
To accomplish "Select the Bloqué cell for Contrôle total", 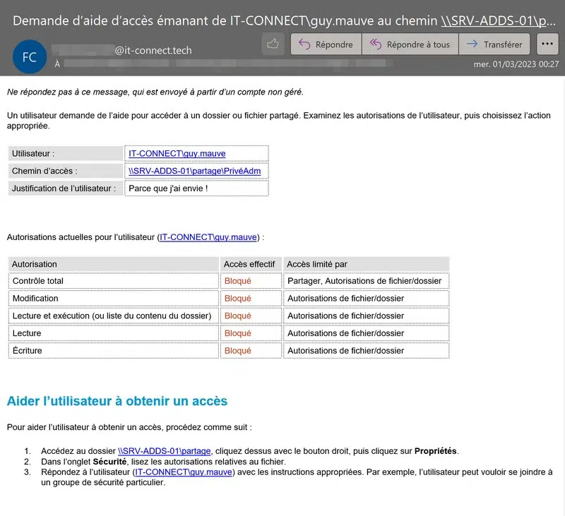I will 238,280.
